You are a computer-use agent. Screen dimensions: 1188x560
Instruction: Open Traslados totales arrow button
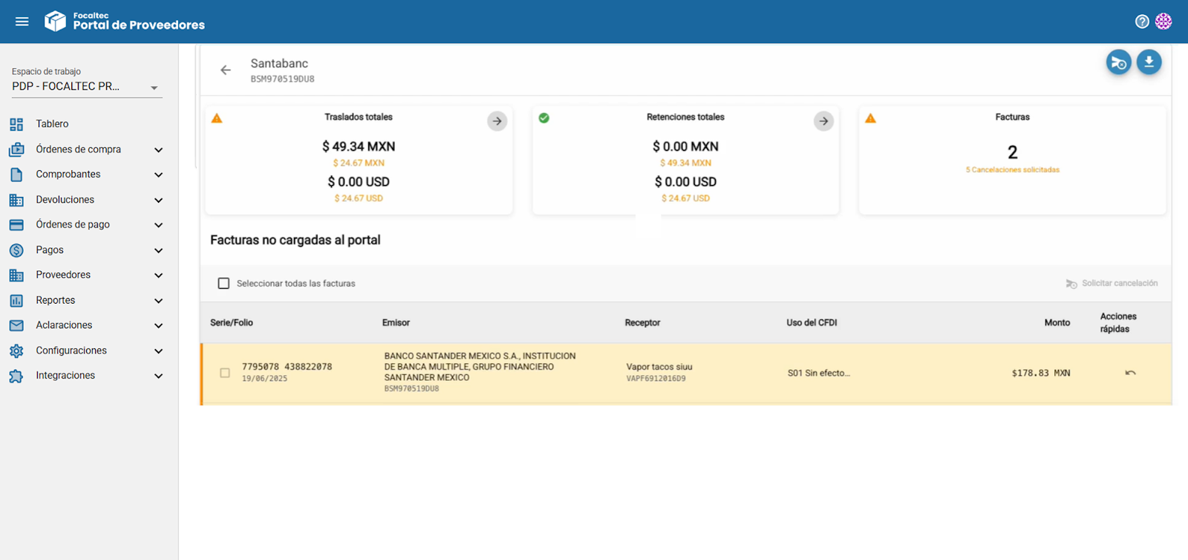pyautogui.click(x=497, y=121)
